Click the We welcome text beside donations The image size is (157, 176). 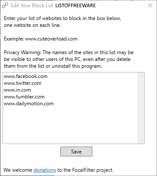18,170
